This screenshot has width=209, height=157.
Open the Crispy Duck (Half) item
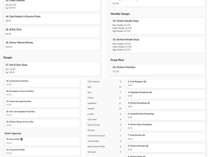[x=42, y=151]
